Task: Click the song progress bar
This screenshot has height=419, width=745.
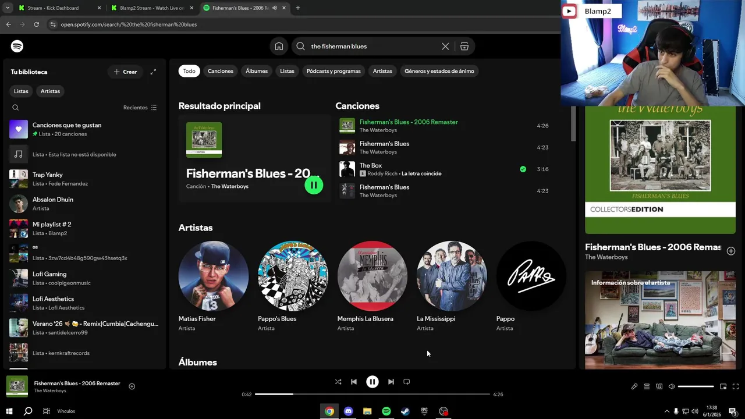Action: point(372,394)
